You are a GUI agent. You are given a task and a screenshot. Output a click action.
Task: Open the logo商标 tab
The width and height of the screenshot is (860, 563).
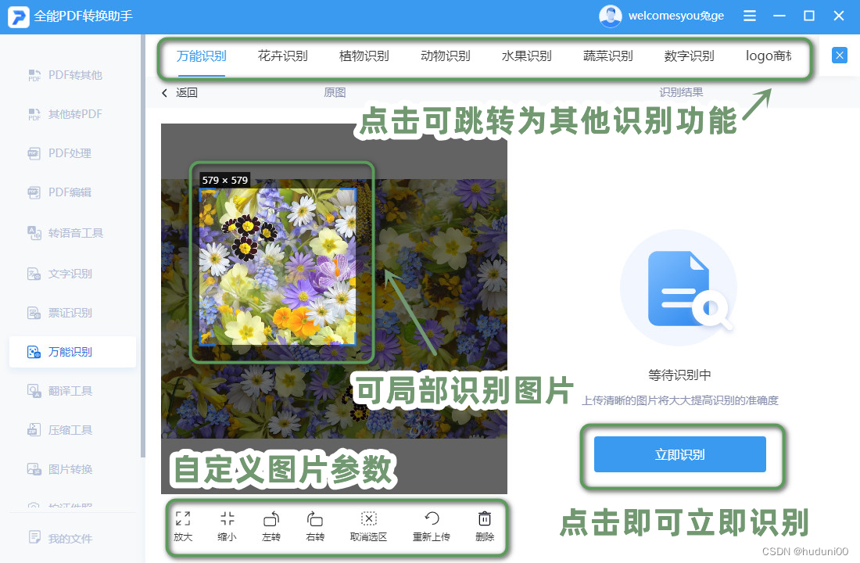click(x=769, y=56)
